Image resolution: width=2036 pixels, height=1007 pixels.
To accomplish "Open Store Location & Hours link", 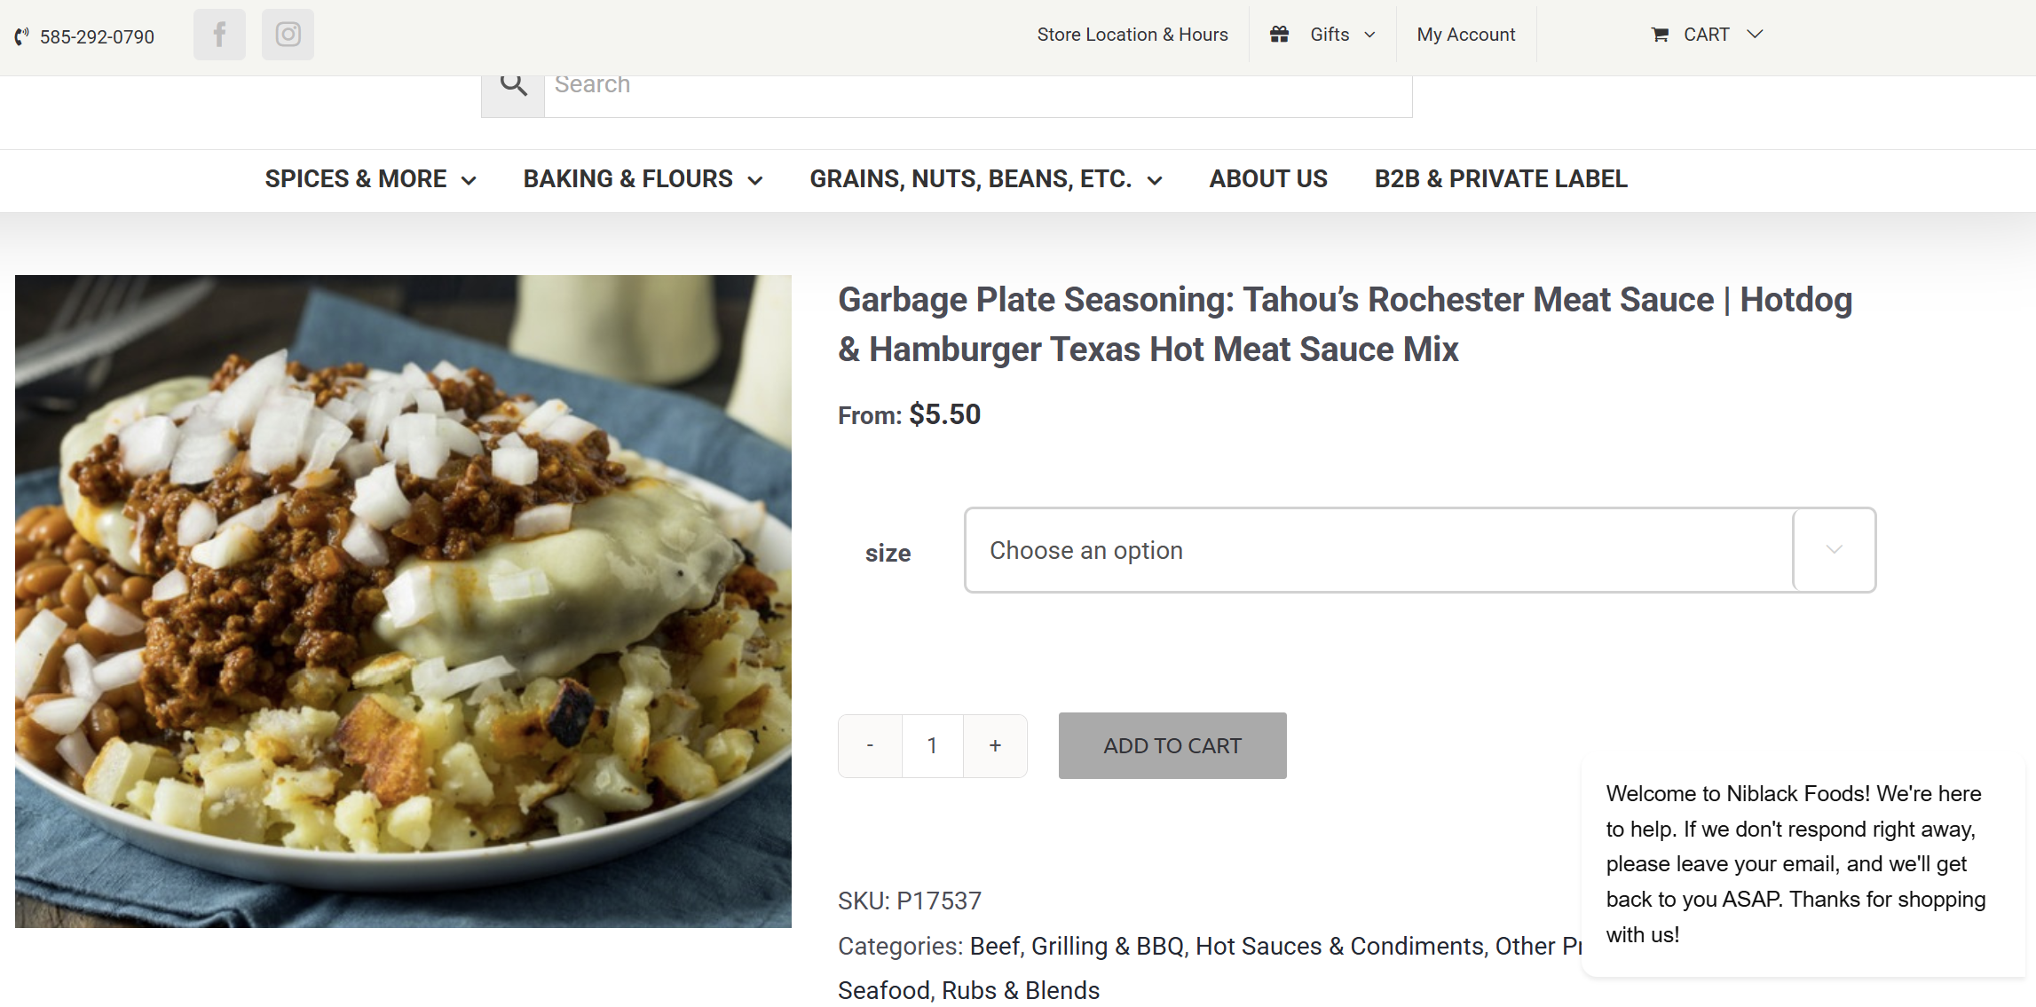I will click(1132, 35).
